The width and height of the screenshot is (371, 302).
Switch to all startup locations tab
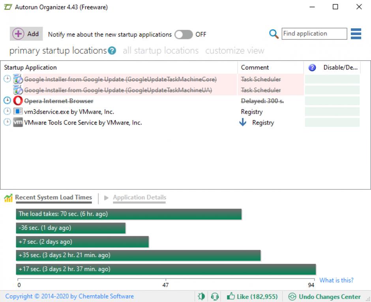160,50
